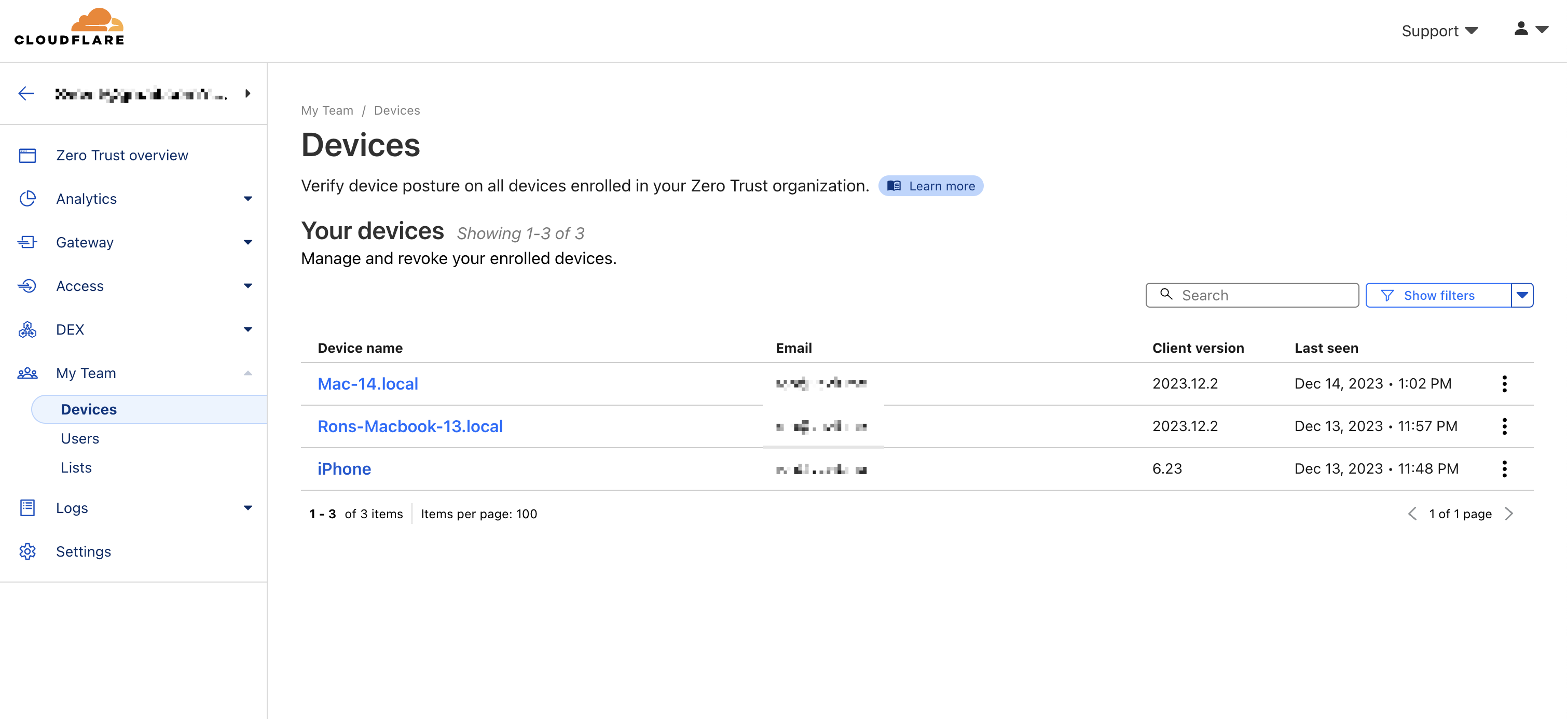Open the Support dropdown
The image size is (1567, 719).
pos(1439,31)
